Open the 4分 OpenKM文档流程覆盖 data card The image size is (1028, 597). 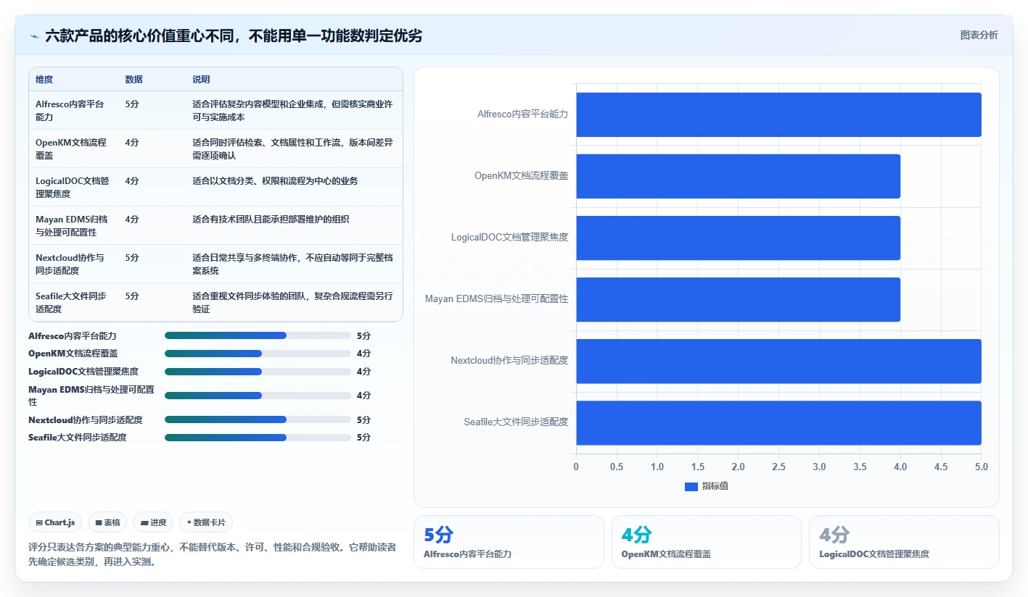point(707,542)
